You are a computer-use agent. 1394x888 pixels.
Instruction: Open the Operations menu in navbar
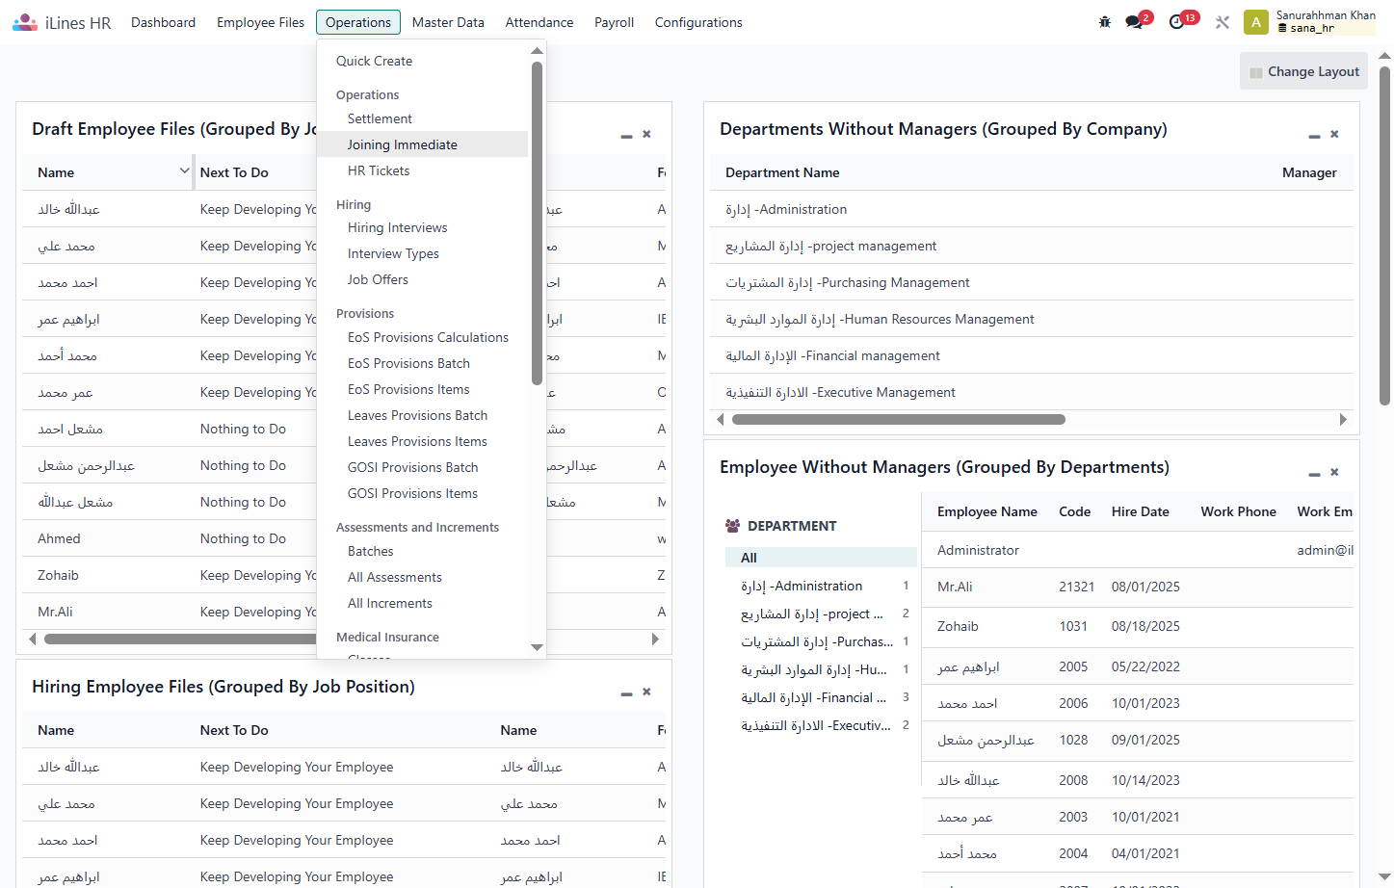point(358,22)
